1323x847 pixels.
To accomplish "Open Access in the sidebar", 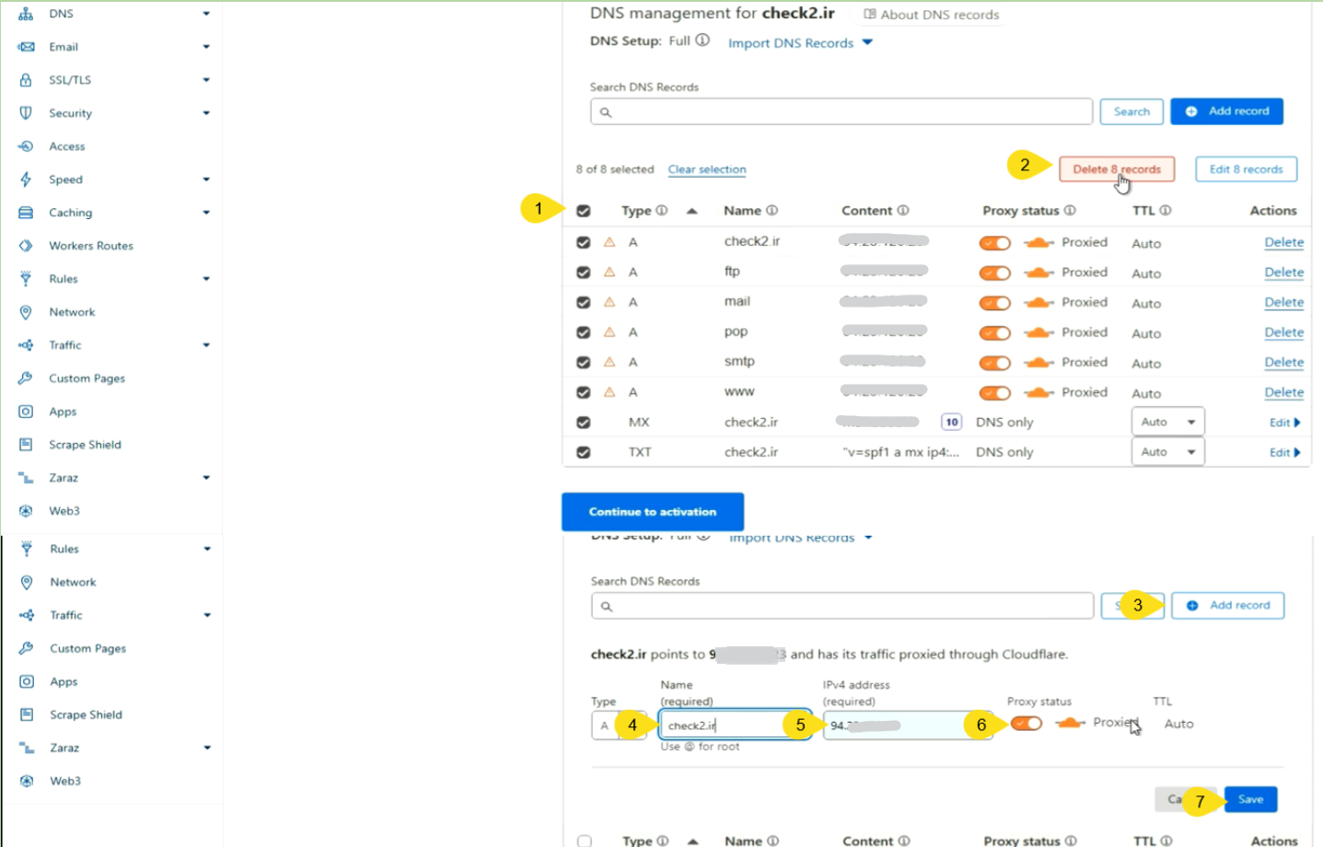I will (67, 146).
